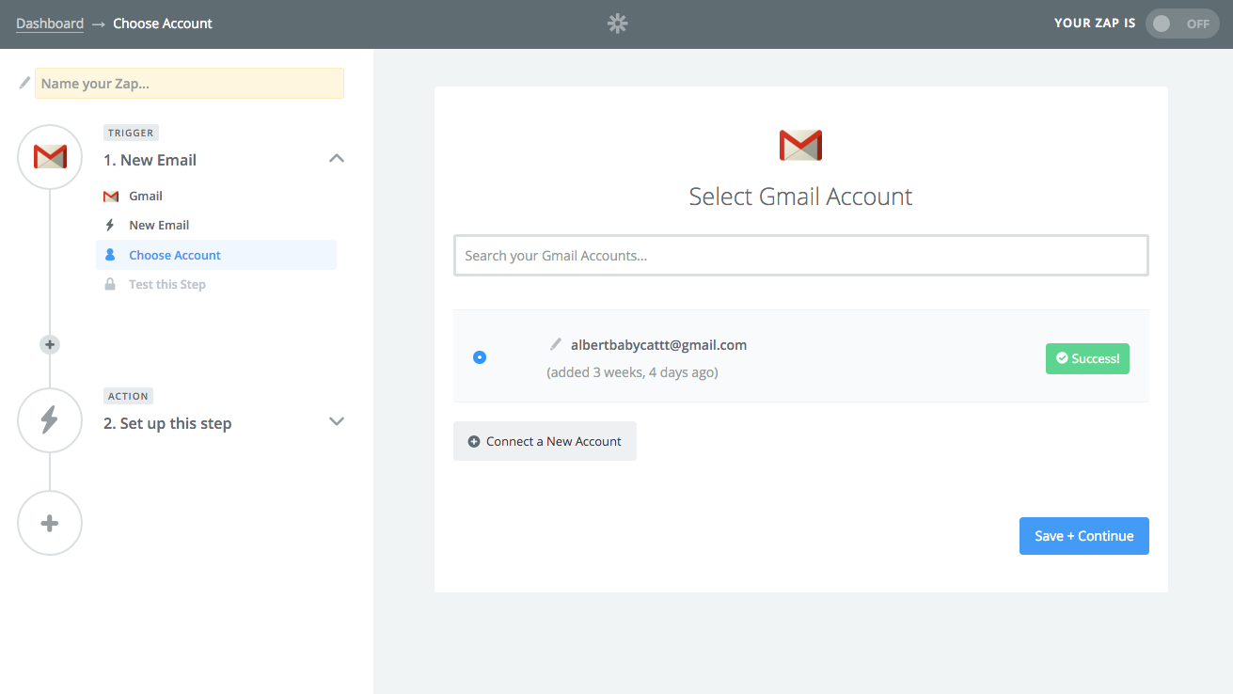
Task: Click person icon beside Choose Account
Action: pos(110,255)
